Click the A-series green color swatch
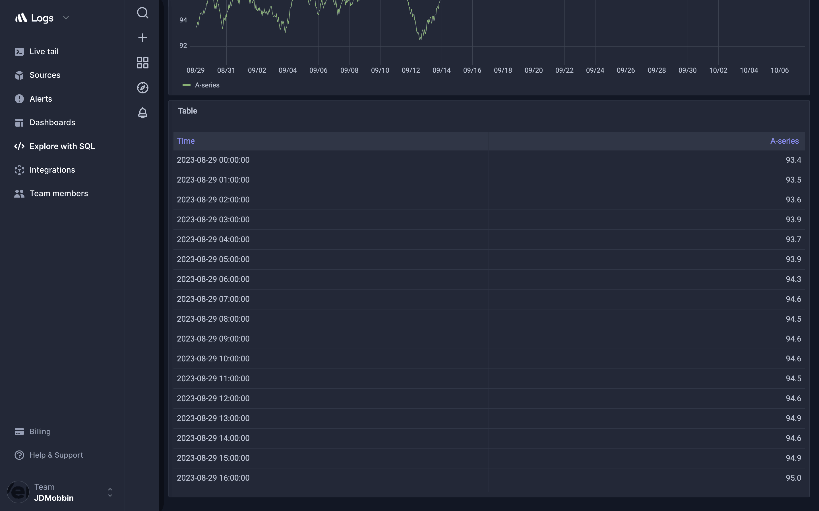This screenshot has width=819, height=511. pyautogui.click(x=187, y=85)
